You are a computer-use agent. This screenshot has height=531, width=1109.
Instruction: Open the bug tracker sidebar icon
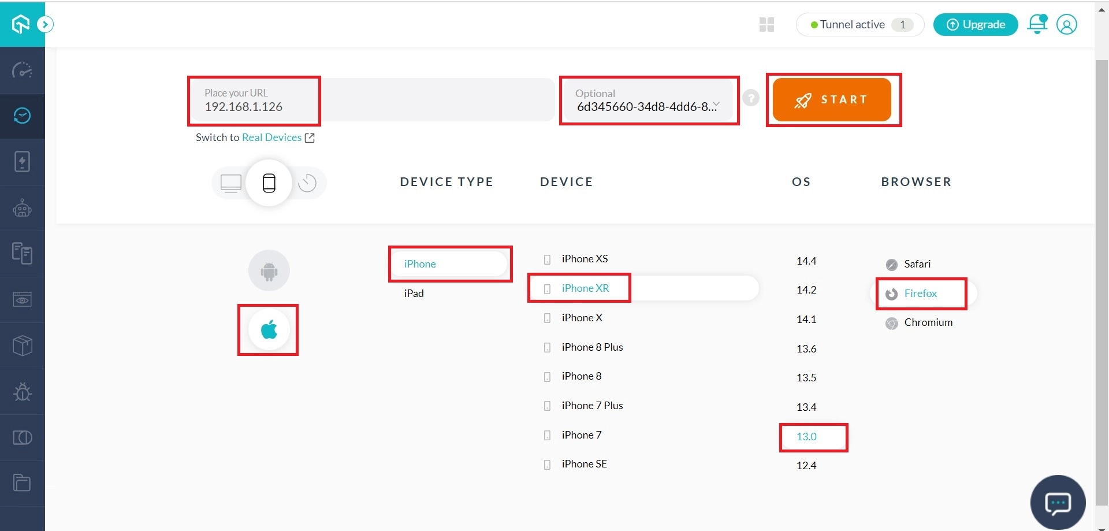tap(23, 392)
